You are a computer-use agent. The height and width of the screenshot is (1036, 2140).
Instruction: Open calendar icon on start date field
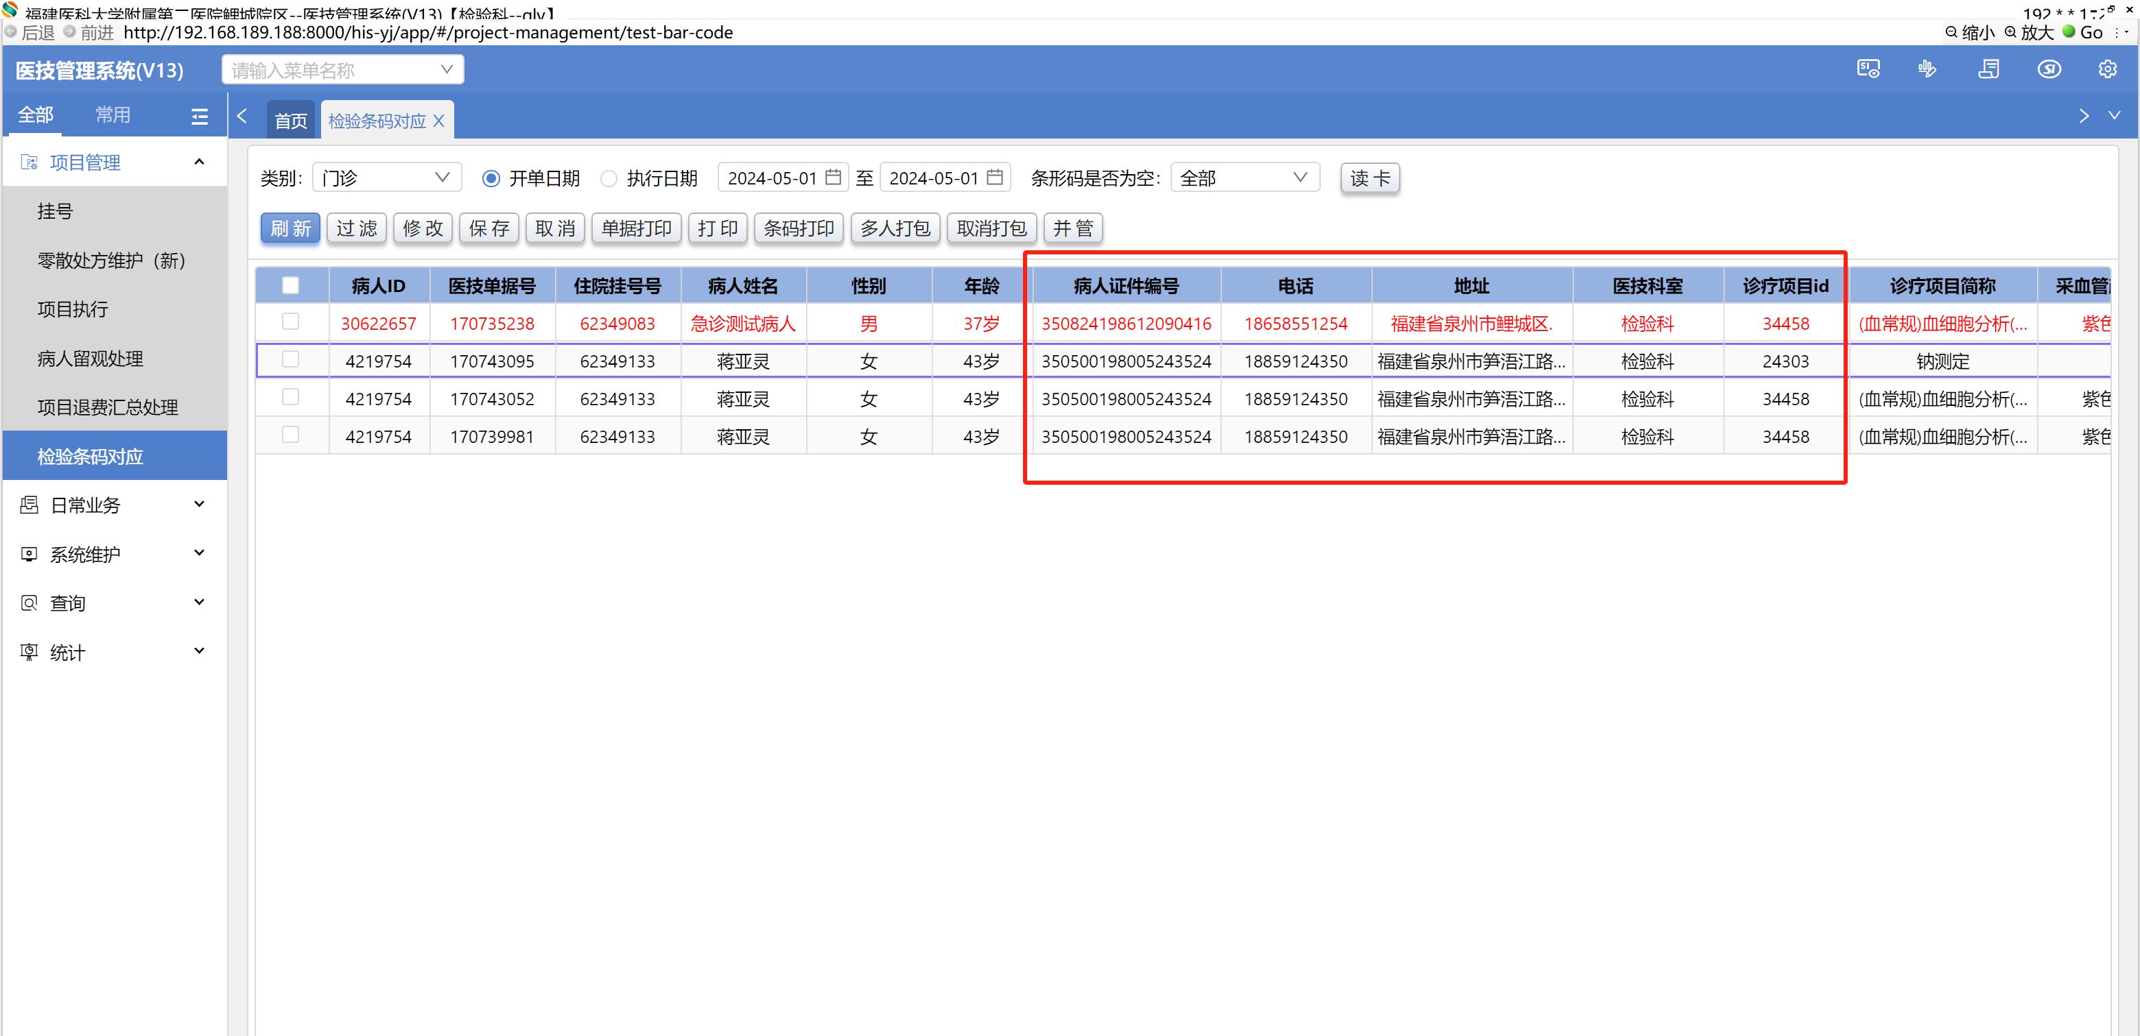[x=833, y=178]
